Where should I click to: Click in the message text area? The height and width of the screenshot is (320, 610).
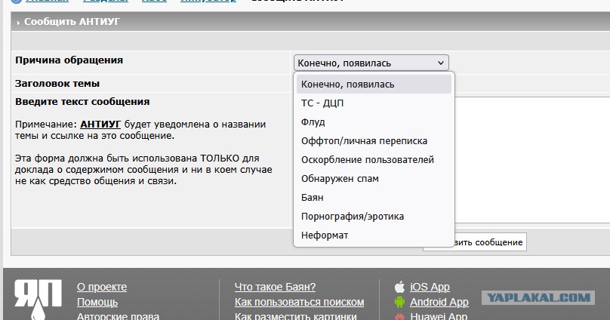pos(532,160)
